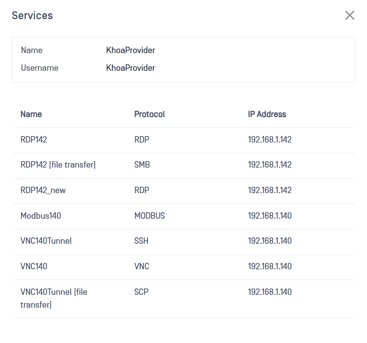Select the RDP142 service row

[34, 140]
